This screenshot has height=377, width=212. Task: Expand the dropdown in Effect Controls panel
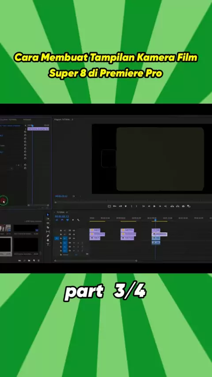[x=11, y=169]
